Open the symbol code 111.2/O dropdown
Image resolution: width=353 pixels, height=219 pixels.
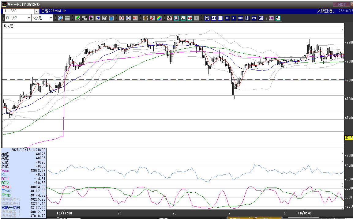[37, 11]
